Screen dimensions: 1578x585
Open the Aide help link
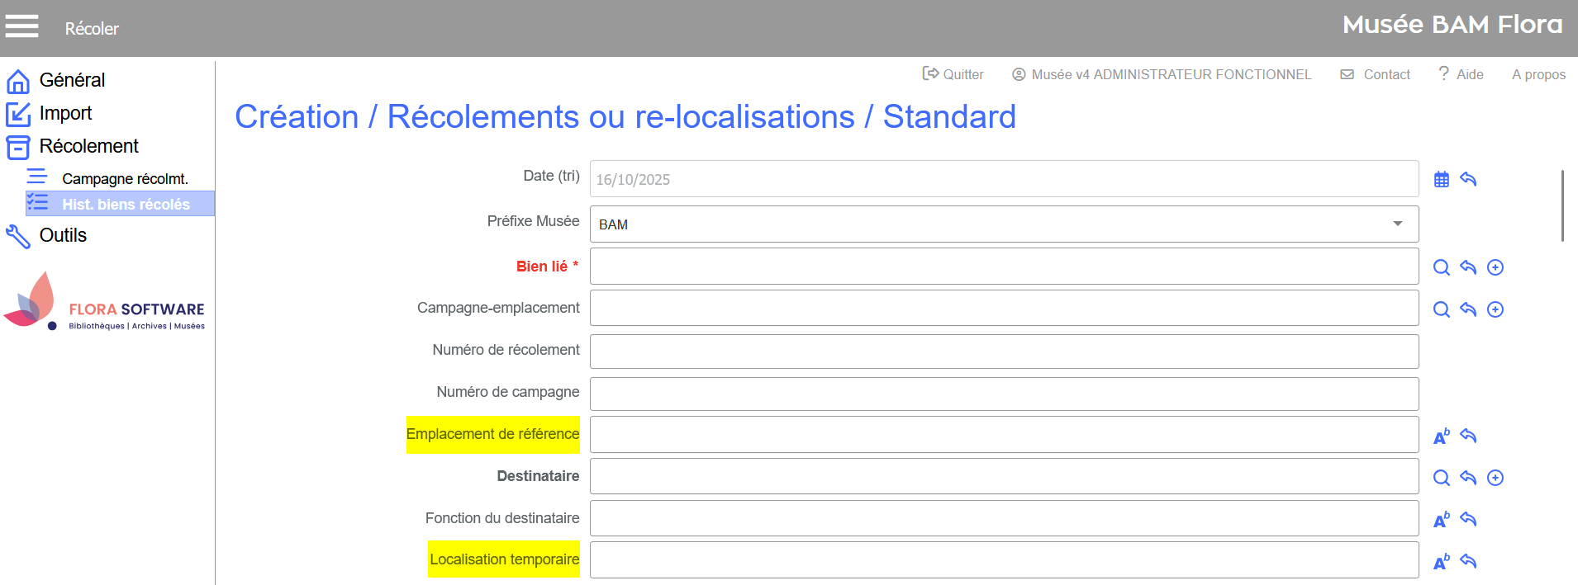[1461, 74]
